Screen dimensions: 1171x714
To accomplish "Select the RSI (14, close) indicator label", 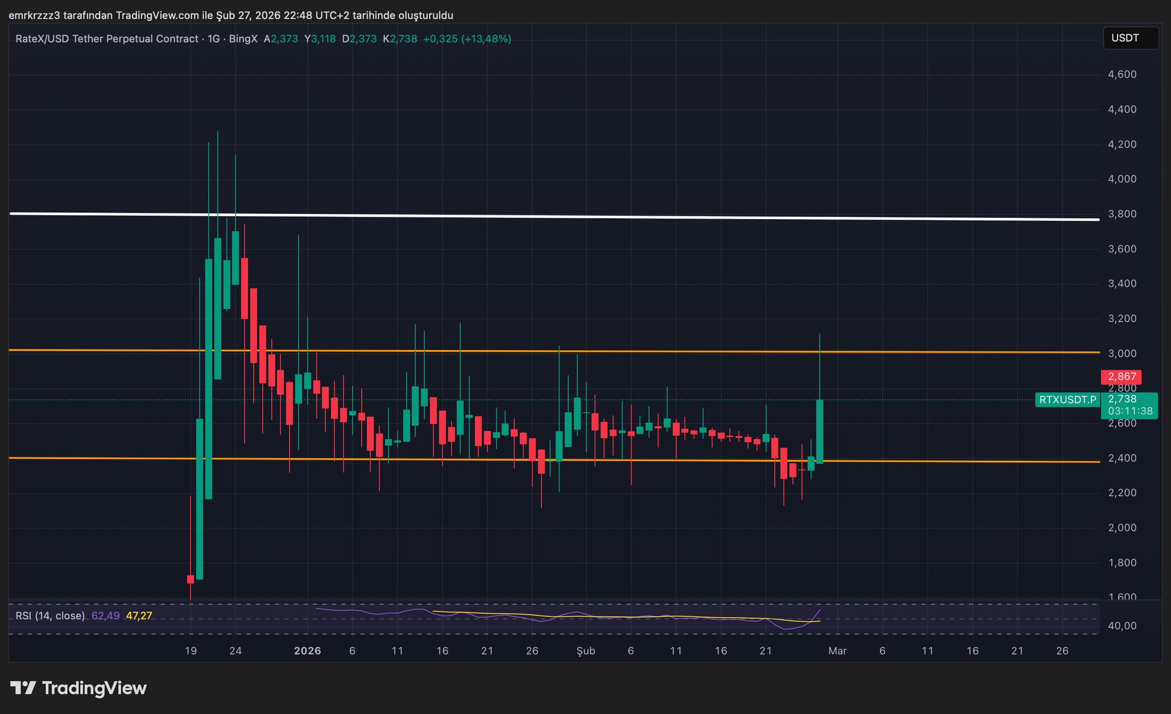I will coord(50,616).
